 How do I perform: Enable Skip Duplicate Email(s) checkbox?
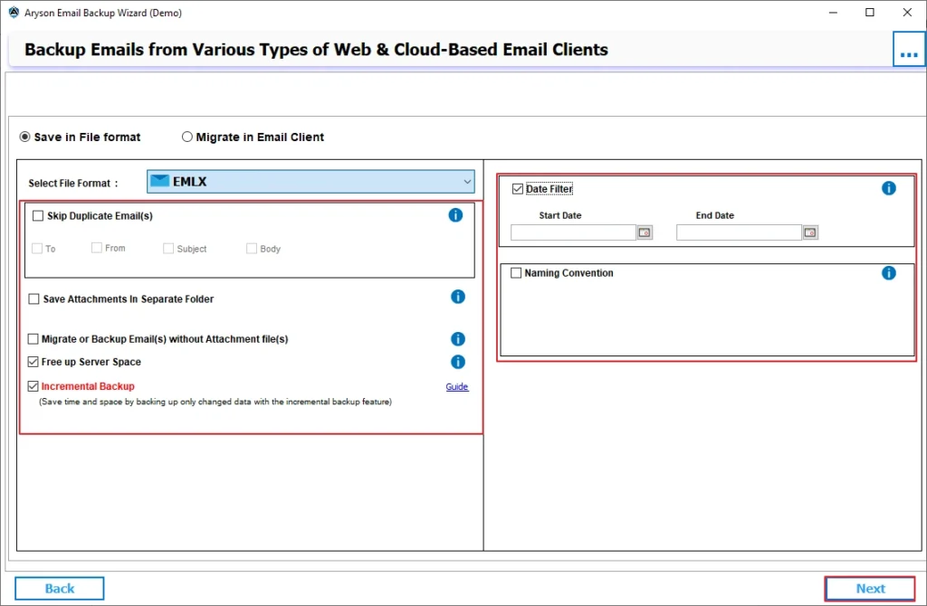point(38,216)
